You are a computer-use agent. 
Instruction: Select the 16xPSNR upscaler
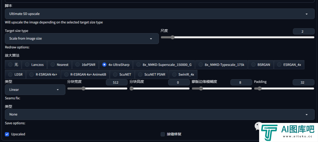coord(85,65)
